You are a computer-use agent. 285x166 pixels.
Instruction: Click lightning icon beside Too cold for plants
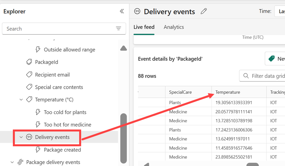pos(38,112)
